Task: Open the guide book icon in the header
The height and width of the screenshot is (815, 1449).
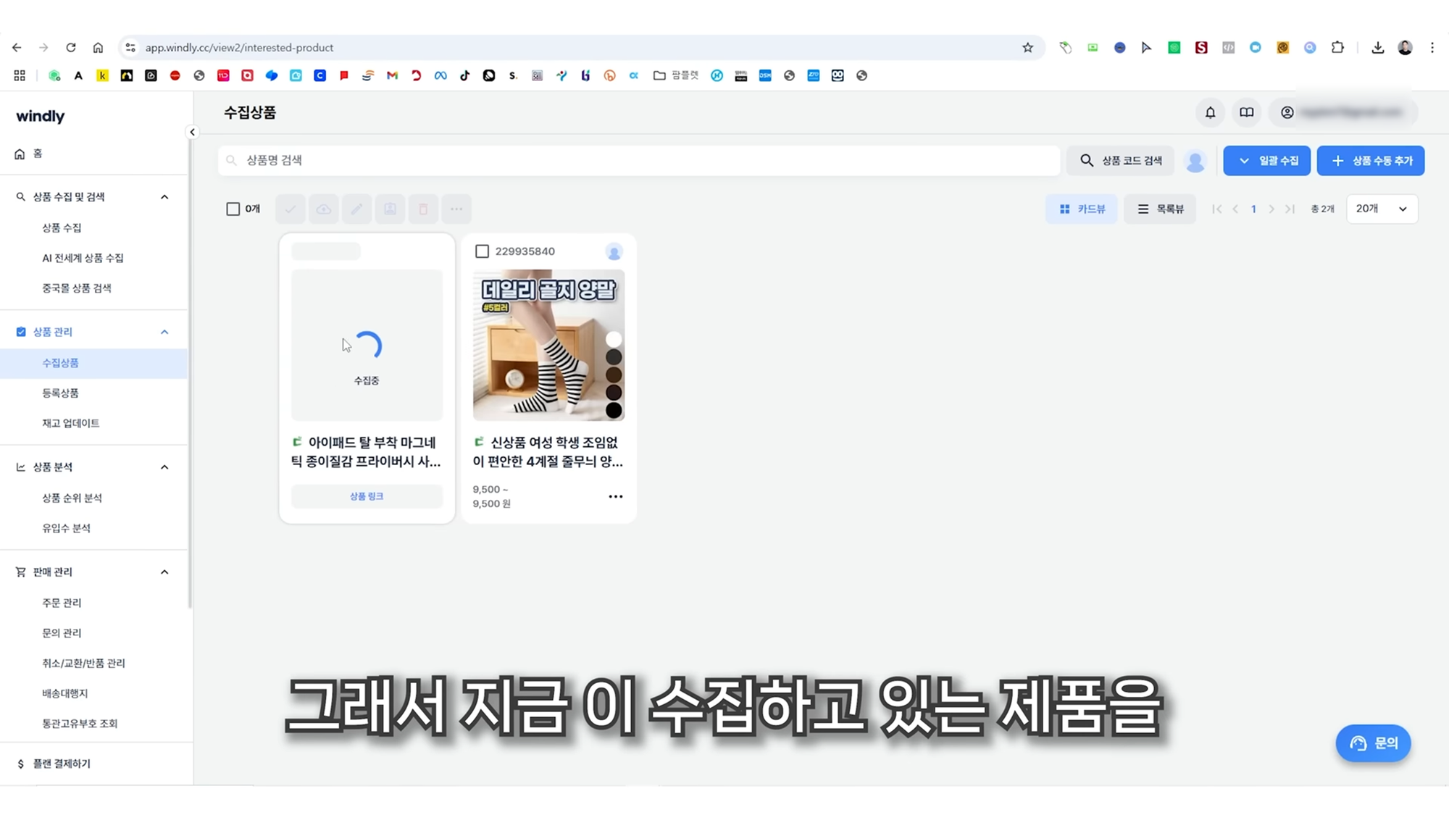Action: (1246, 112)
